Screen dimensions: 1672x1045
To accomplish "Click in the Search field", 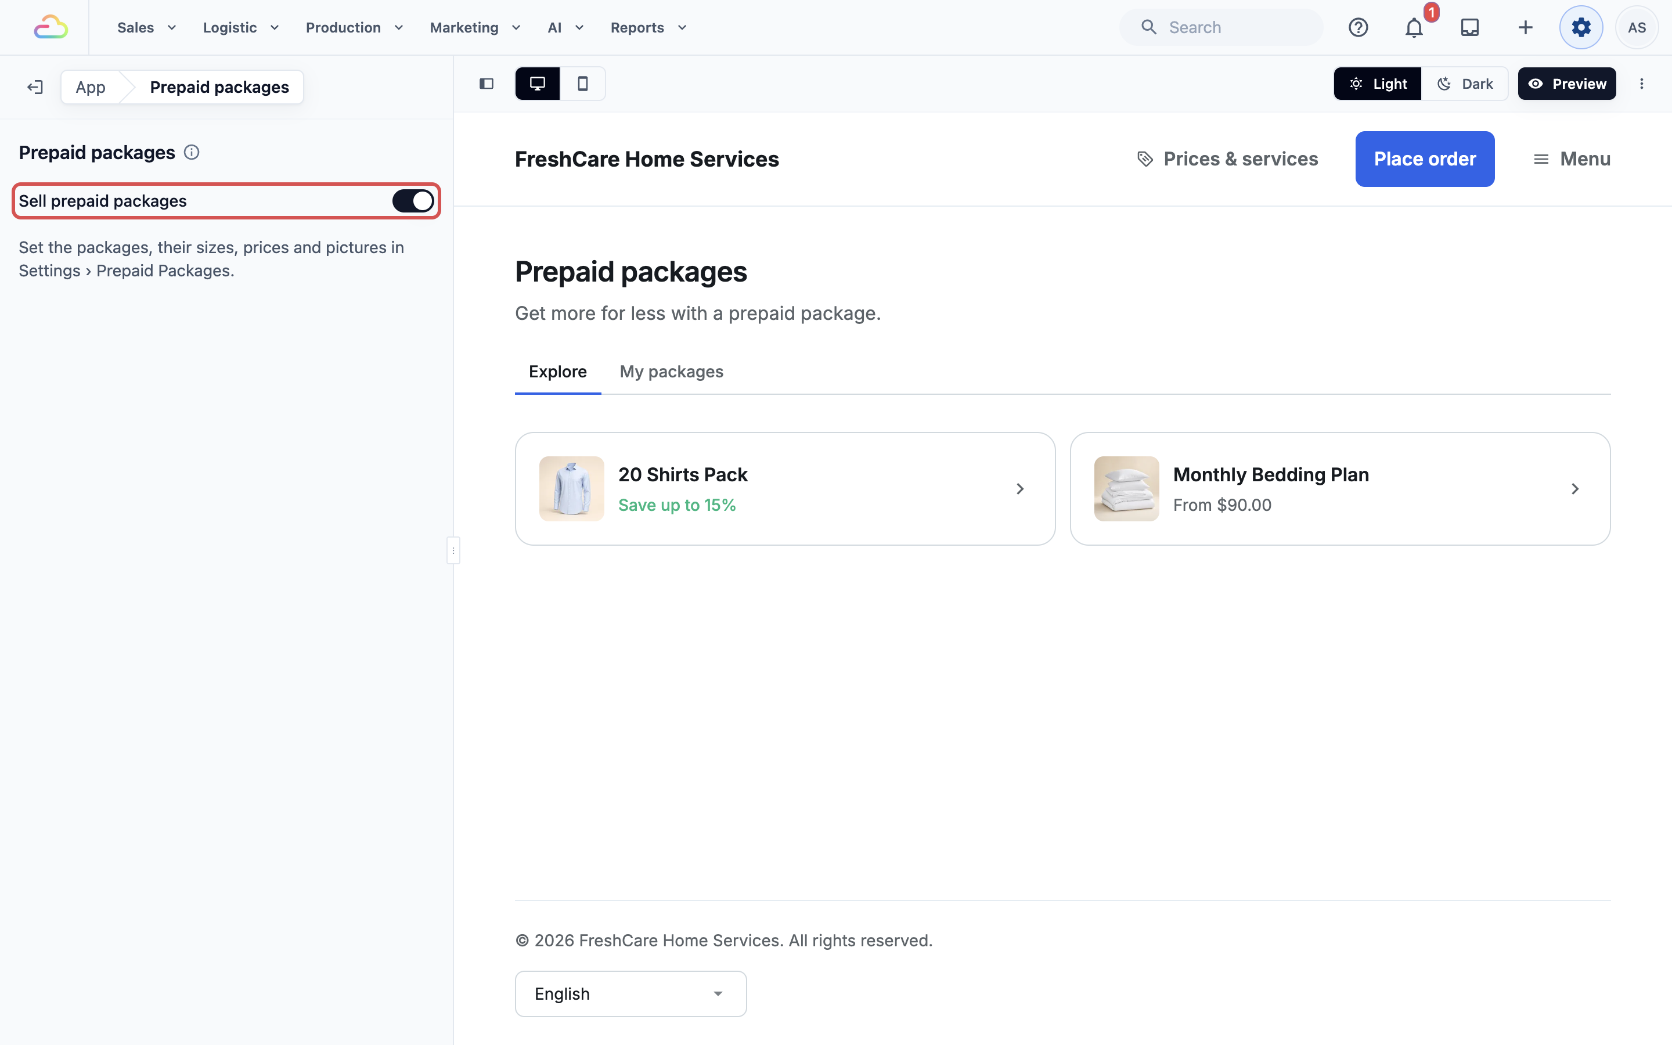I will coord(1221,28).
